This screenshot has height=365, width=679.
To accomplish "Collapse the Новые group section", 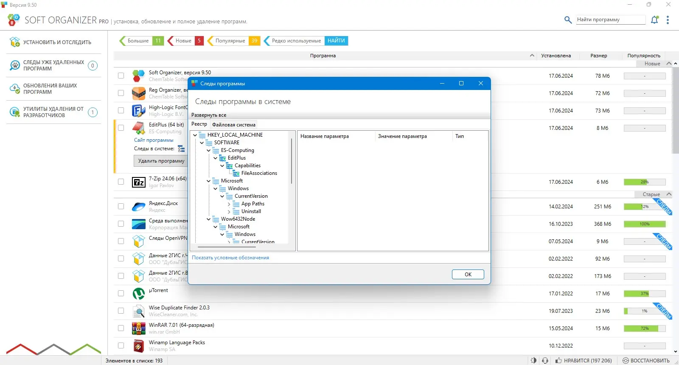I will click(x=669, y=64).
